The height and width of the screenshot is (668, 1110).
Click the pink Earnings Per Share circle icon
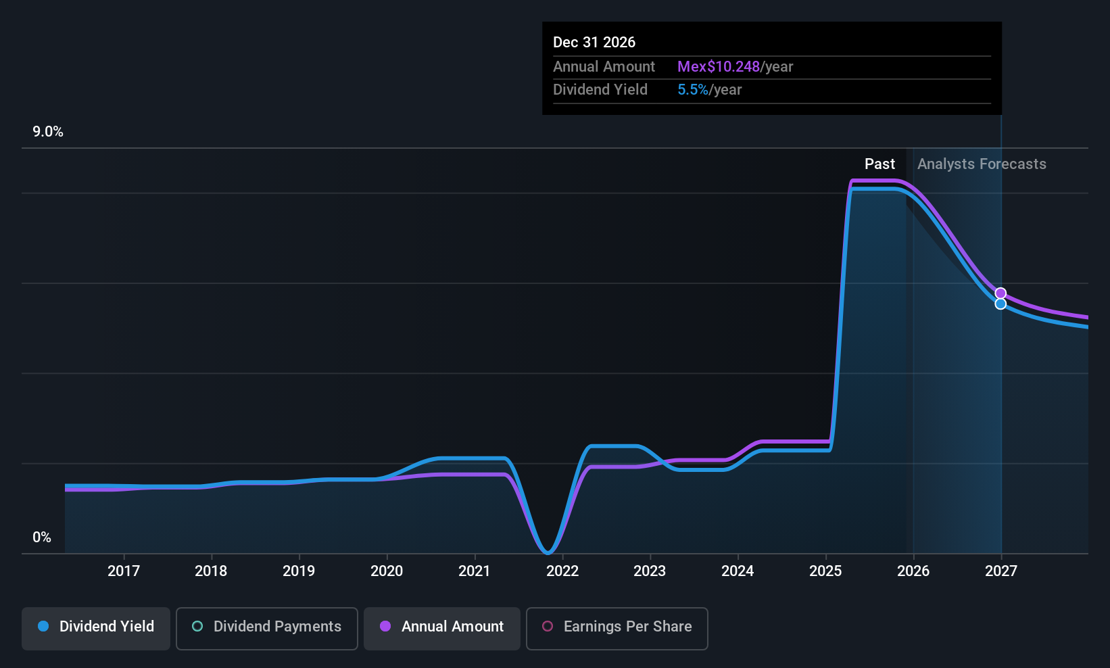pyautogui.click(x=548, y=627)
